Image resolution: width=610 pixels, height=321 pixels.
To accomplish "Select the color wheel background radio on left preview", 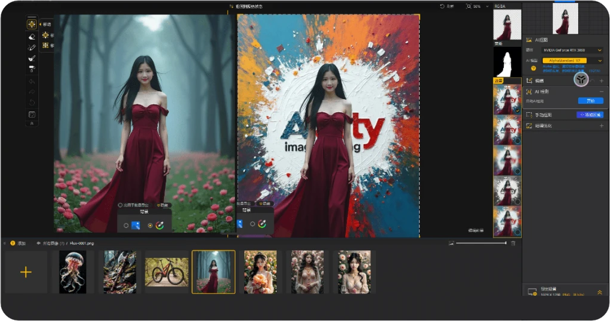I will 150,226.
